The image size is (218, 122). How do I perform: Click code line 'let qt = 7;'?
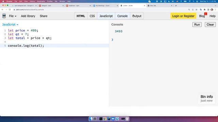click(x=18, y=34)
